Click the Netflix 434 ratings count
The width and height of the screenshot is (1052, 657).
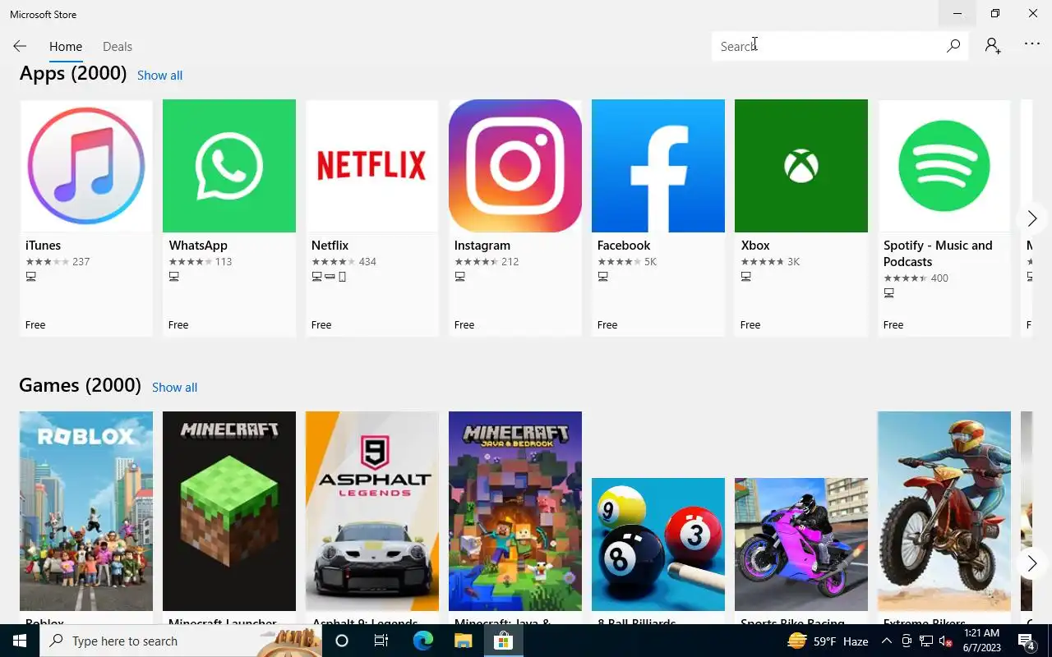click(367, 262)
